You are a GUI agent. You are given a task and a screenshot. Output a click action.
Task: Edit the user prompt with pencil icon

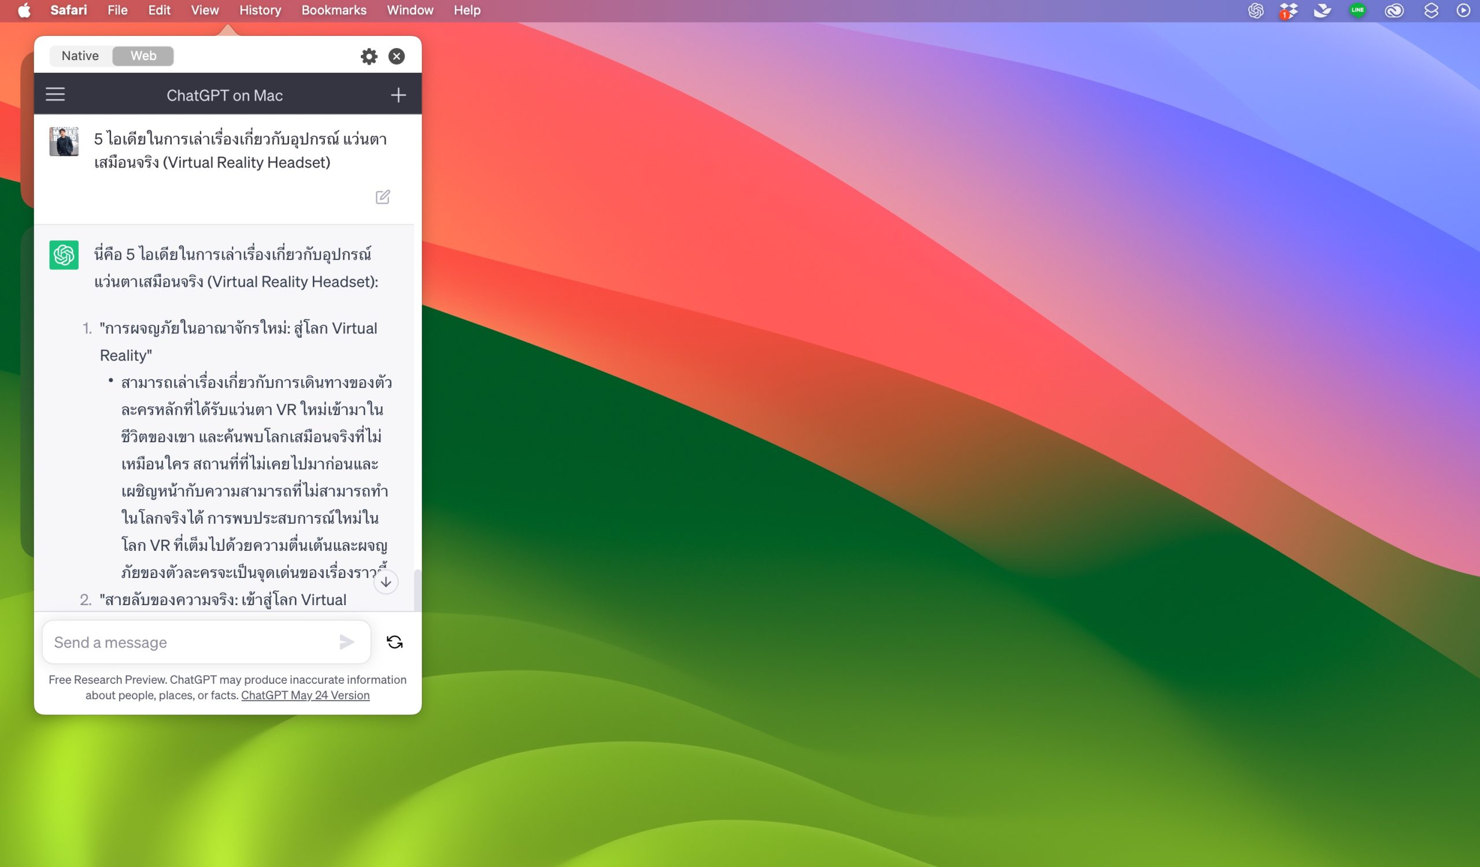coord(382,197)
